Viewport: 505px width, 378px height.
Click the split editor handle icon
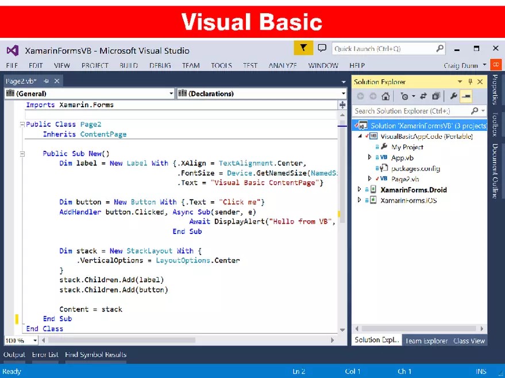click(342, 105)
